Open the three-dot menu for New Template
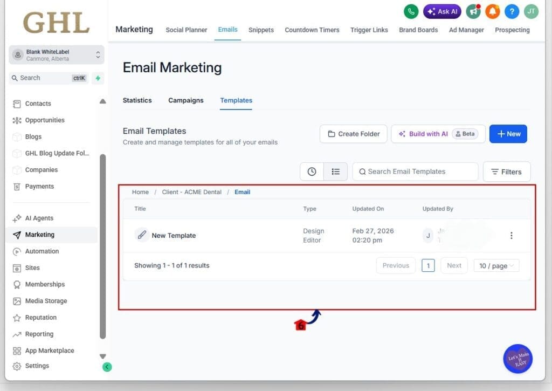Screen dimensions: 552x391 click(511, 236)
